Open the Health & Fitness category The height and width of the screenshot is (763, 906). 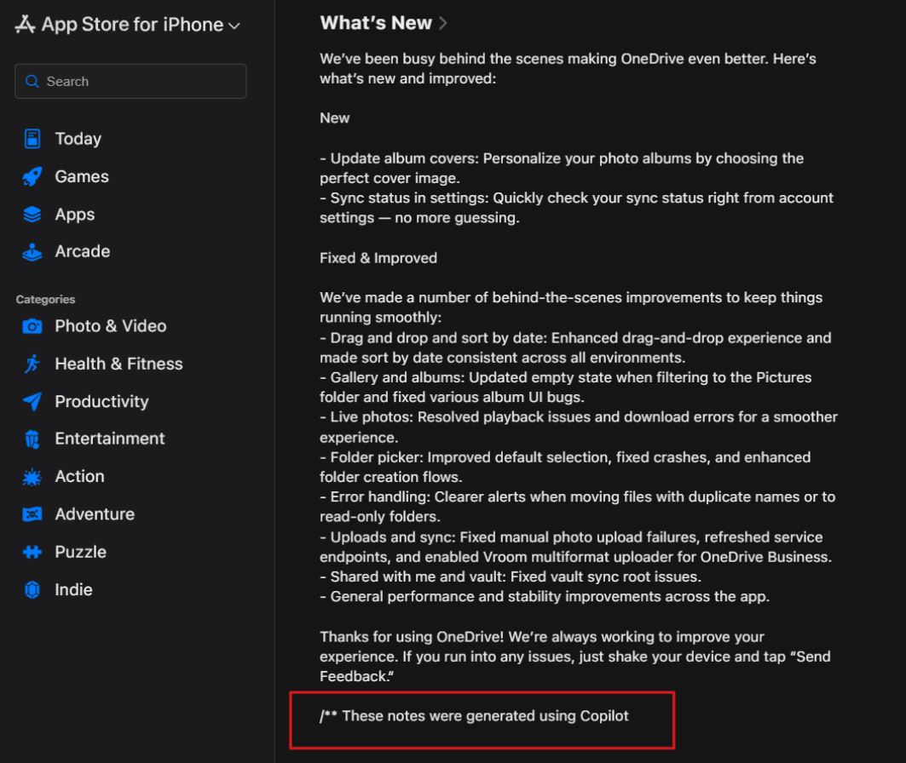coord(118,364)
